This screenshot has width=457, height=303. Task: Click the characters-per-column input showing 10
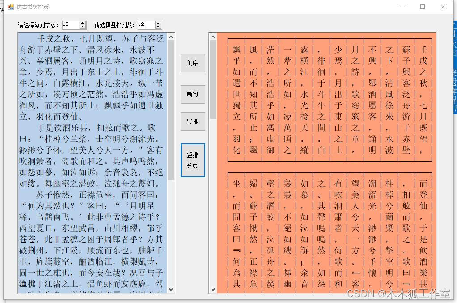(71, 25)
